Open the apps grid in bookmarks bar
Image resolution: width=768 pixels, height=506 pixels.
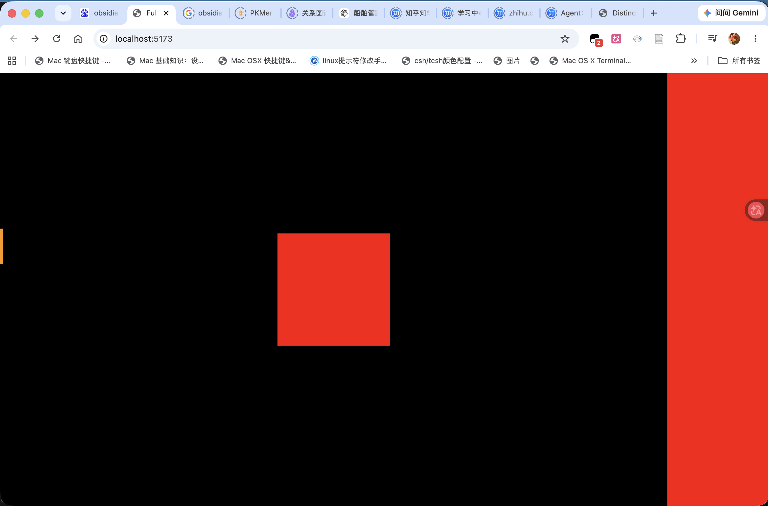coord(12,61)
